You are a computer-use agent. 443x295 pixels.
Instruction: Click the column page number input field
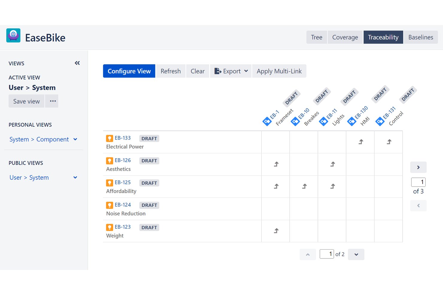coord(418,182)
